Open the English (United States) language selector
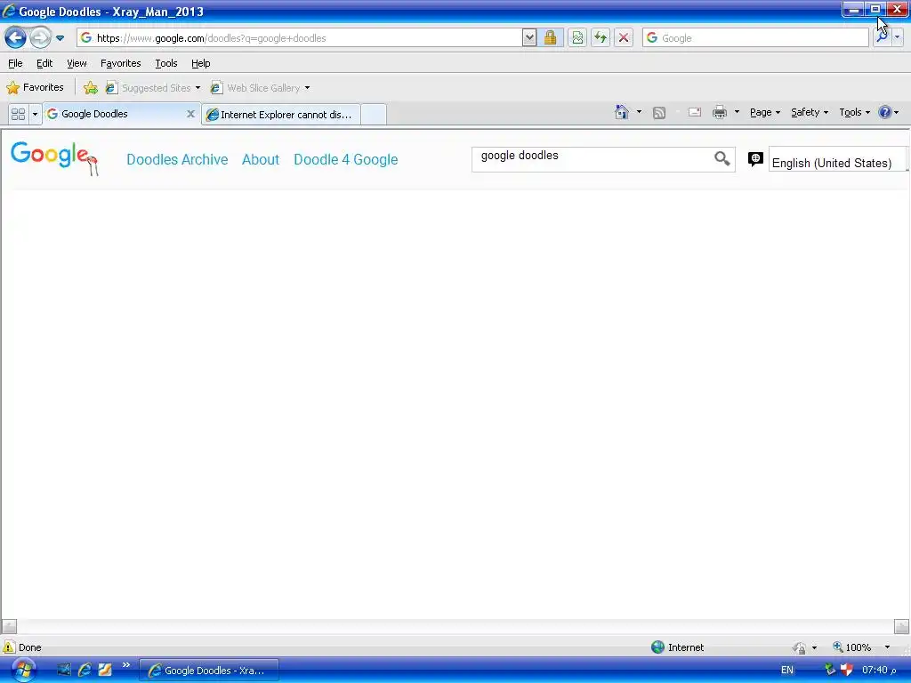The height and width of the screenshot is (683, 911). tap(837, 160)
